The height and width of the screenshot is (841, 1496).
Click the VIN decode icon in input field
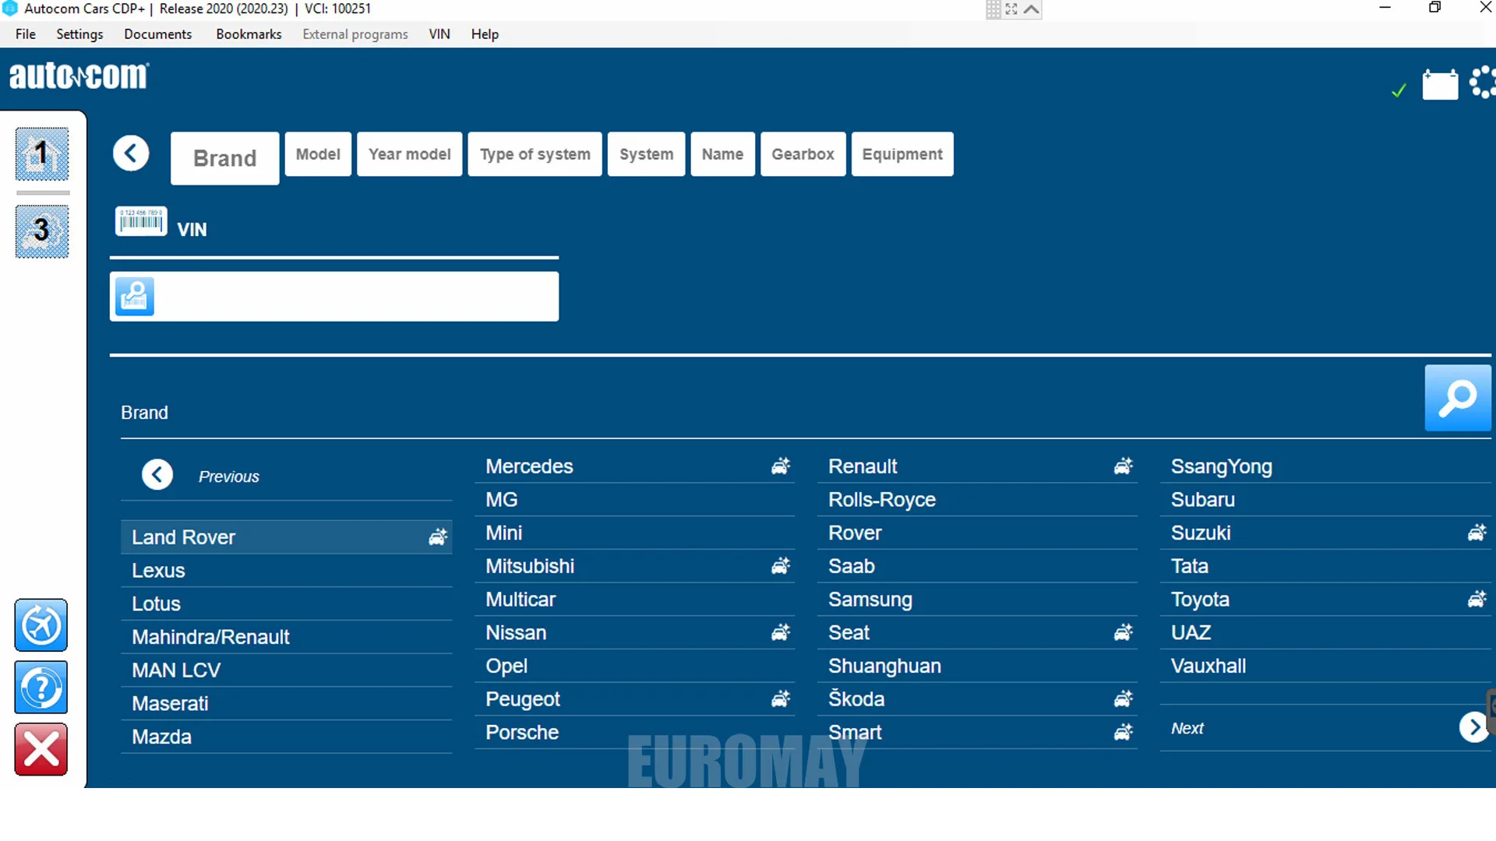click(x=135, y=297)
